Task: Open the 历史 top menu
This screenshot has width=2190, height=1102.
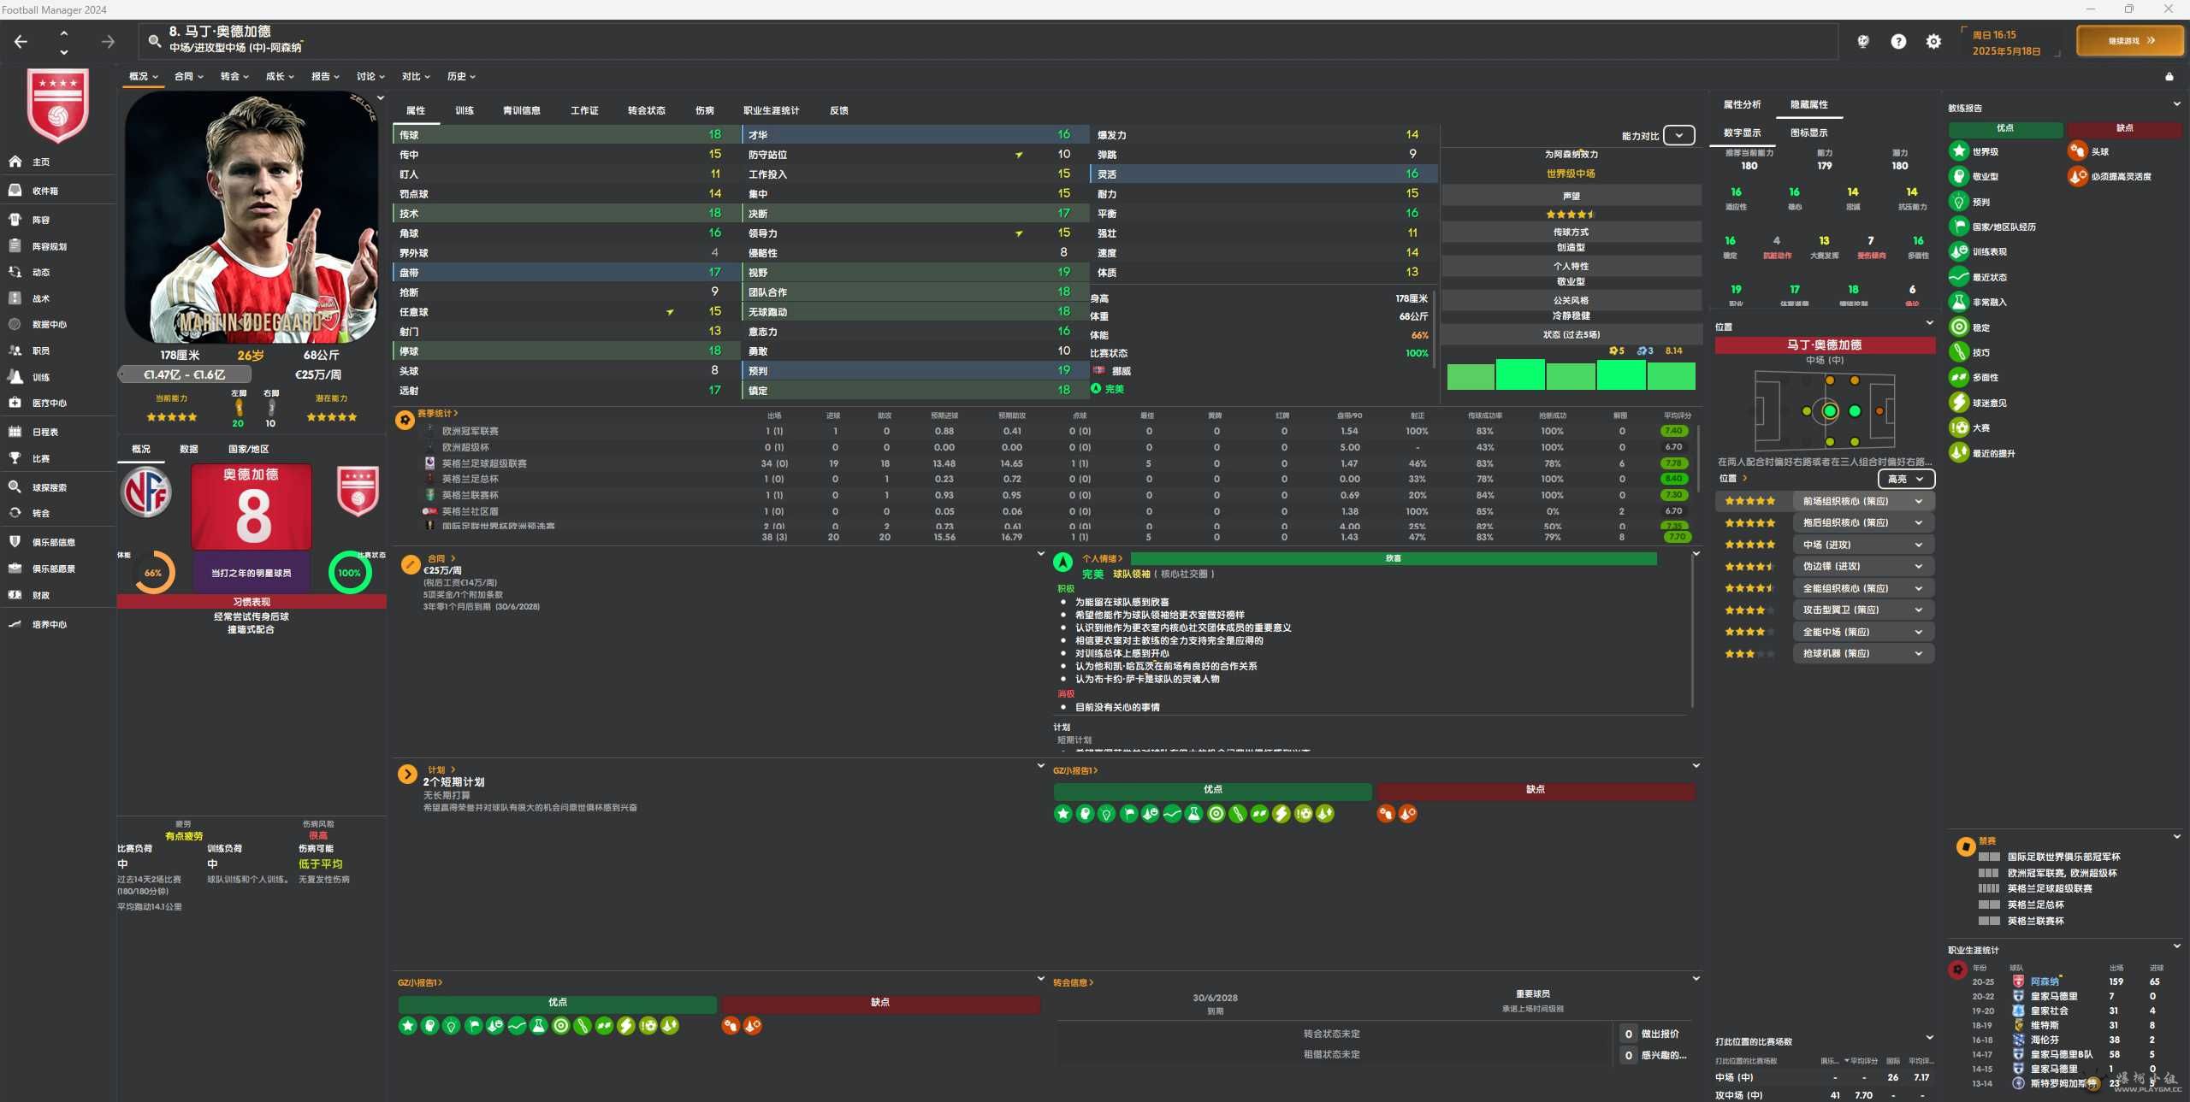Action: [x=461, y=77]
